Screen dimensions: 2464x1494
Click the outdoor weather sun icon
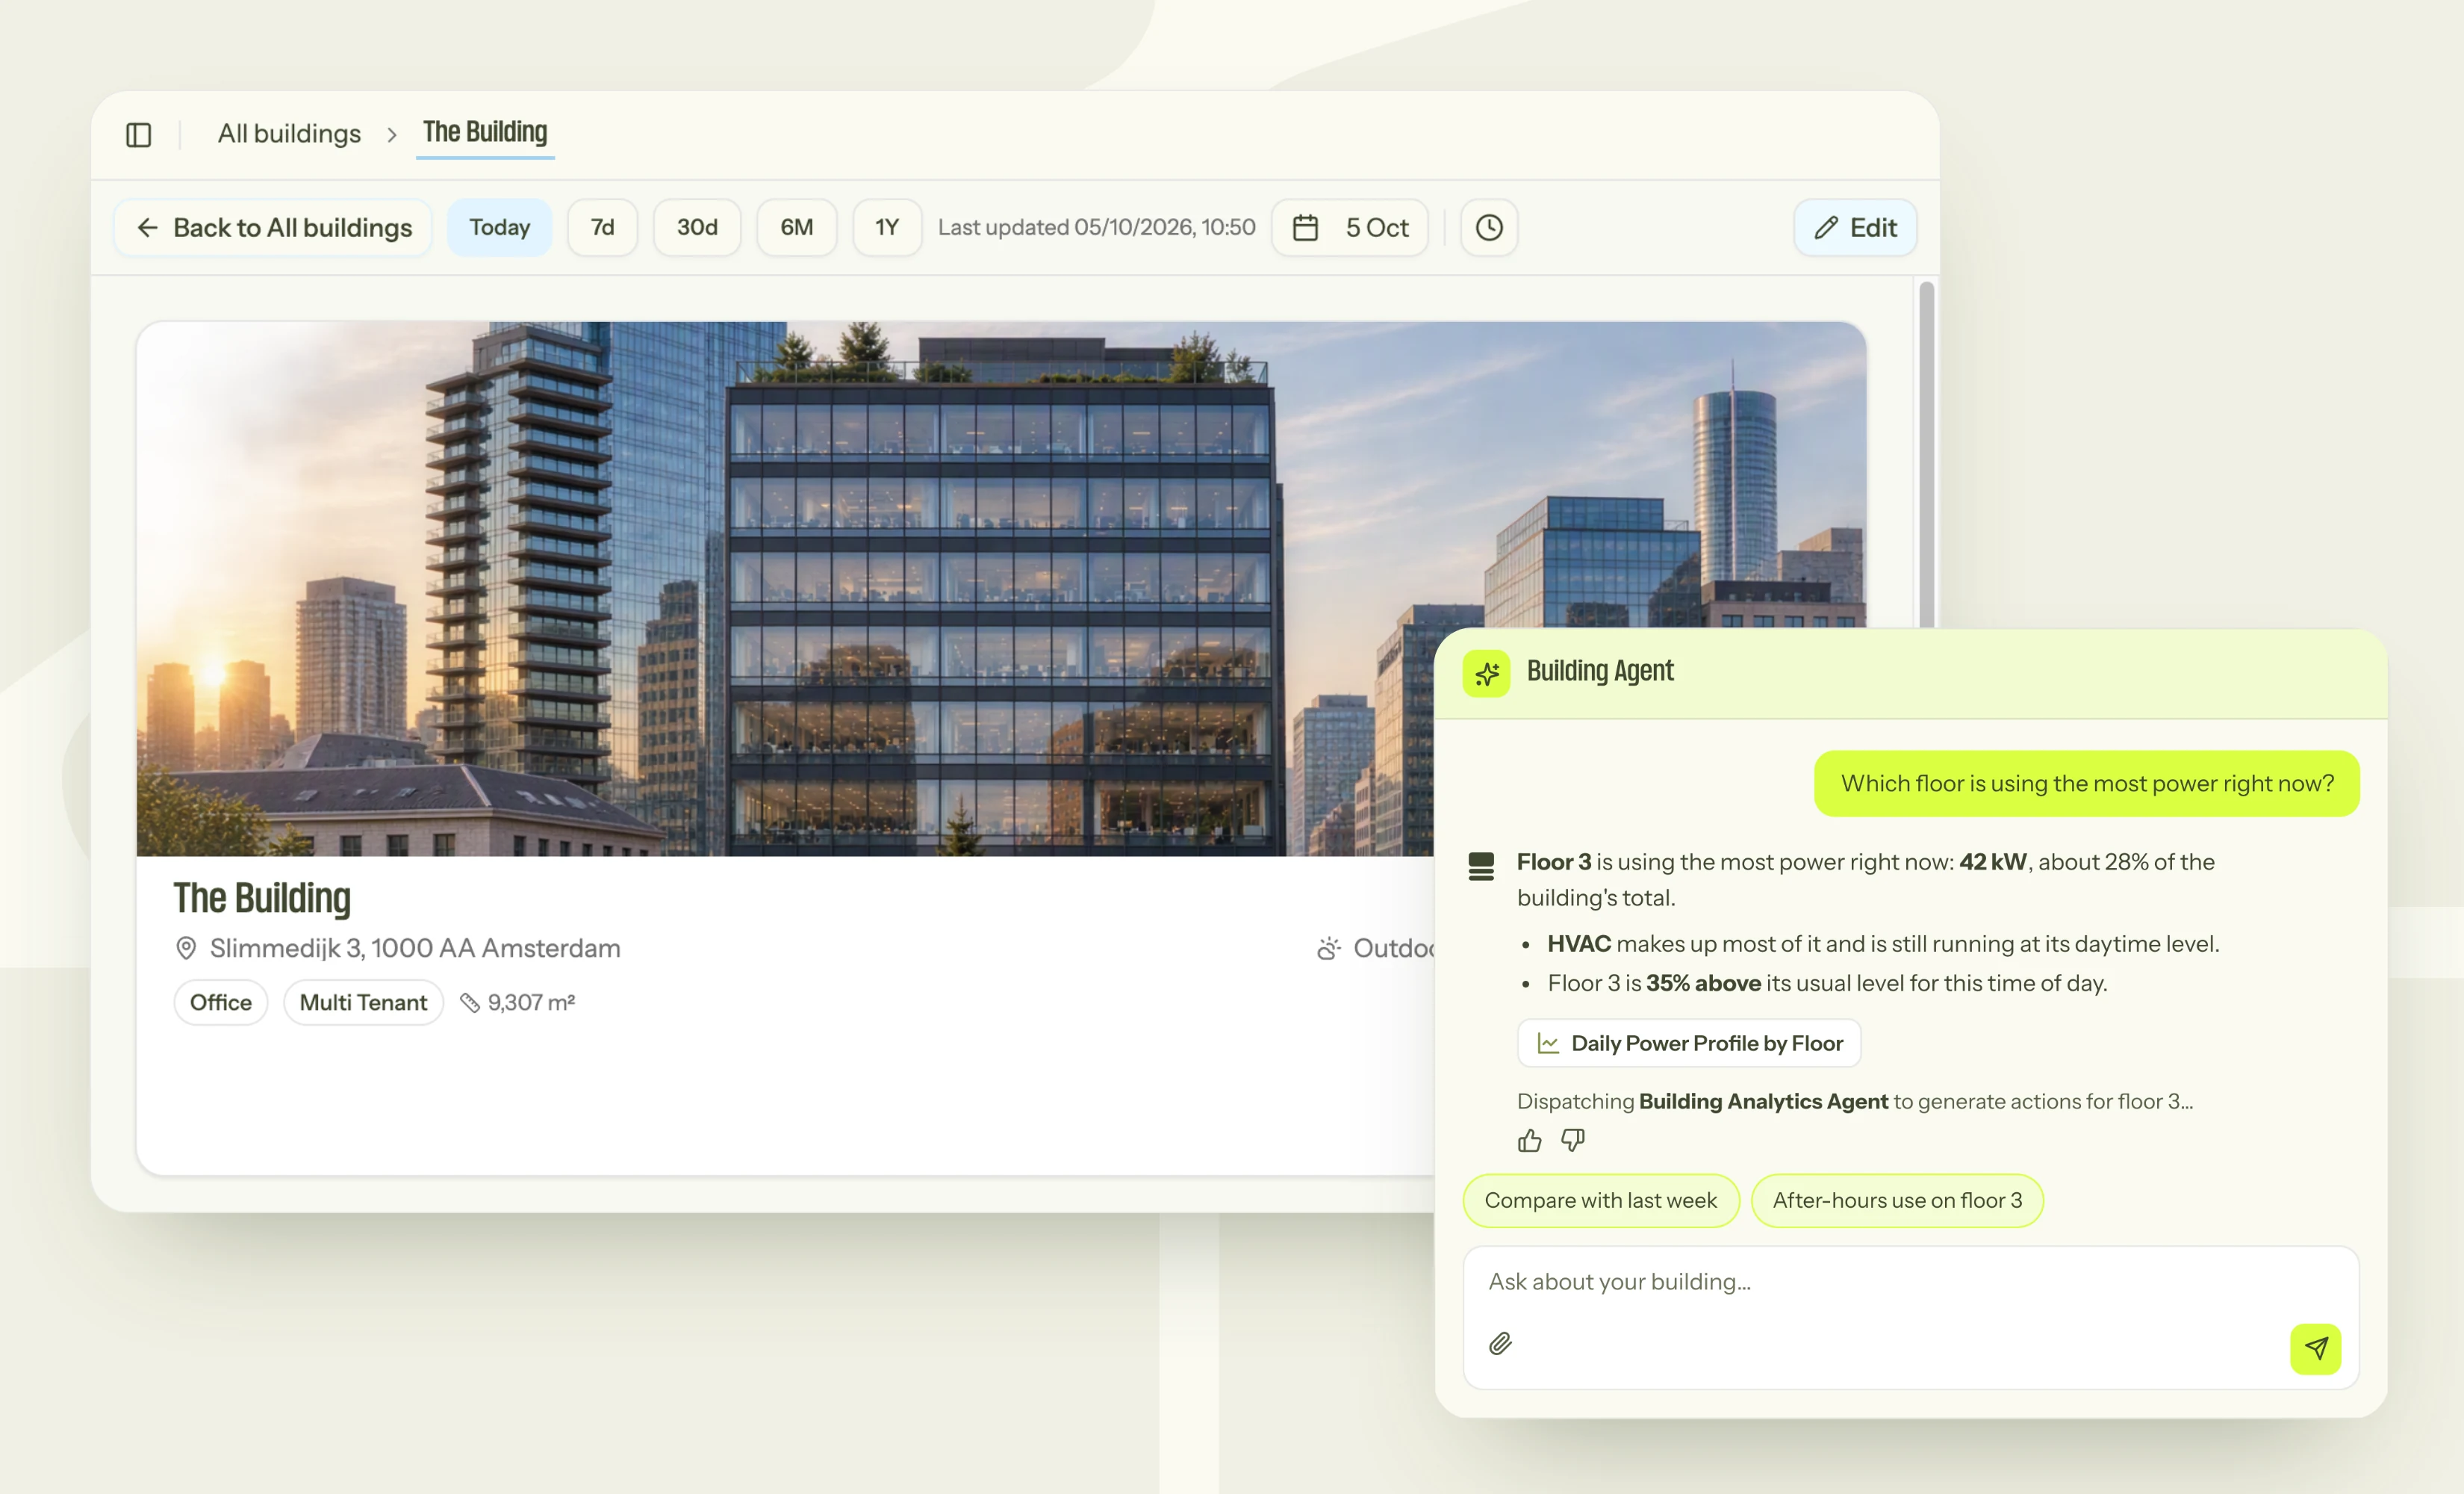(x=1328, y=948)
